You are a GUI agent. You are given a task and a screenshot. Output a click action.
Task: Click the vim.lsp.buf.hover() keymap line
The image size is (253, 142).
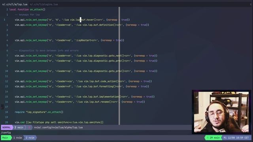pyautogui.click(x=72, y=20)
